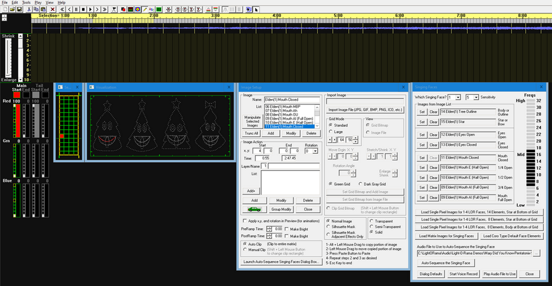The height and width of the screenshot is (286, 552).
Task: Select the arrow pointer tool in toolbar
Action: (x=257, y=9)
